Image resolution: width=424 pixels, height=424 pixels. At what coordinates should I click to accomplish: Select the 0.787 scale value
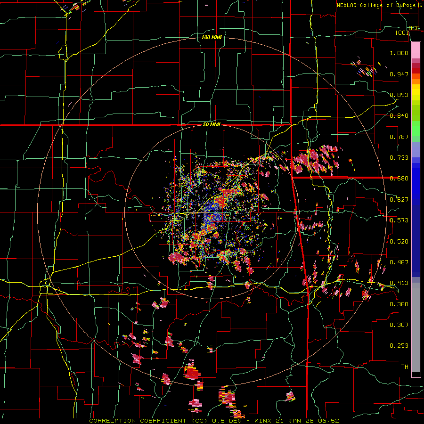[x=399, y=137]
